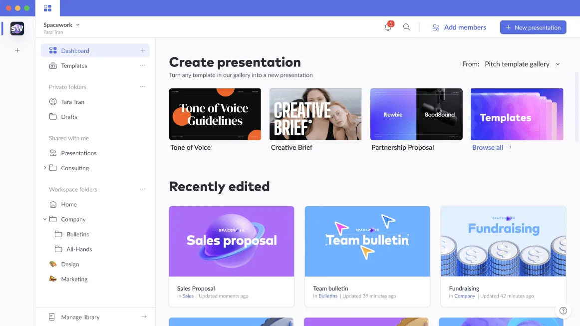The image size is (580, 326).
Task: Expand the Consulting folder
Action: pos(45,168)
